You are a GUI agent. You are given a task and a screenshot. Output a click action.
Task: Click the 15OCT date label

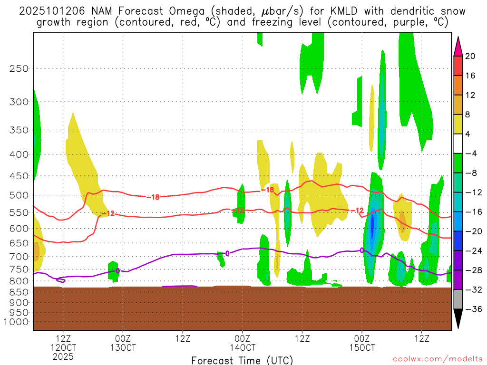point(362,347)
